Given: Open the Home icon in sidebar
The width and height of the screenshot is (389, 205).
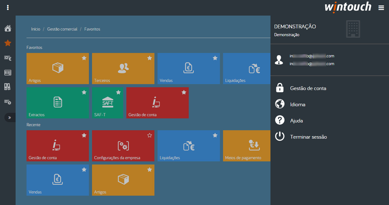Looking at the screenshot, I should (x=8, y=28).
